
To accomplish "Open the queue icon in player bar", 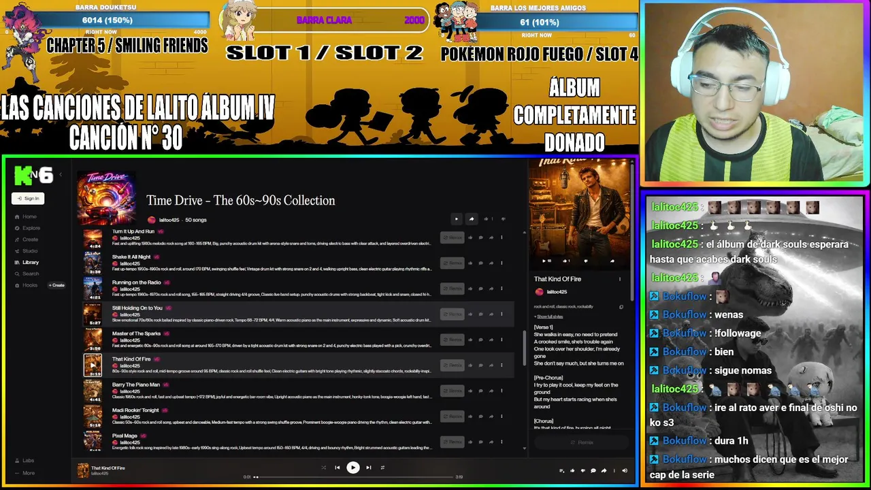I will pos(561,470).
